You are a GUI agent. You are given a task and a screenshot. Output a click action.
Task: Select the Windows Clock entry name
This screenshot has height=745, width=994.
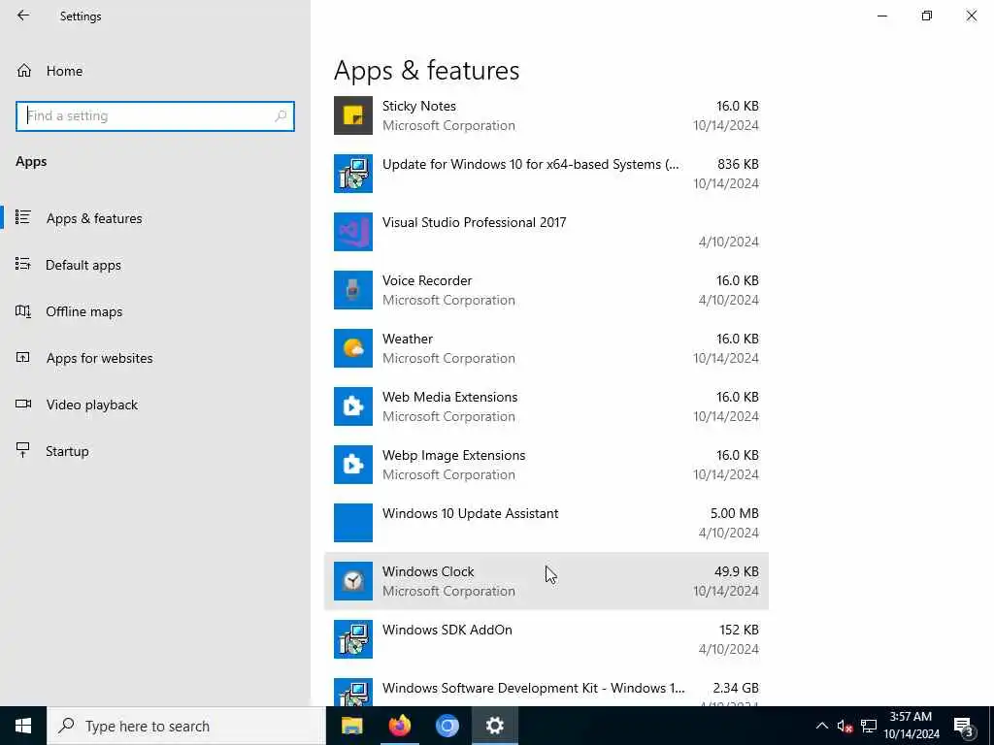tap(428, 572)
